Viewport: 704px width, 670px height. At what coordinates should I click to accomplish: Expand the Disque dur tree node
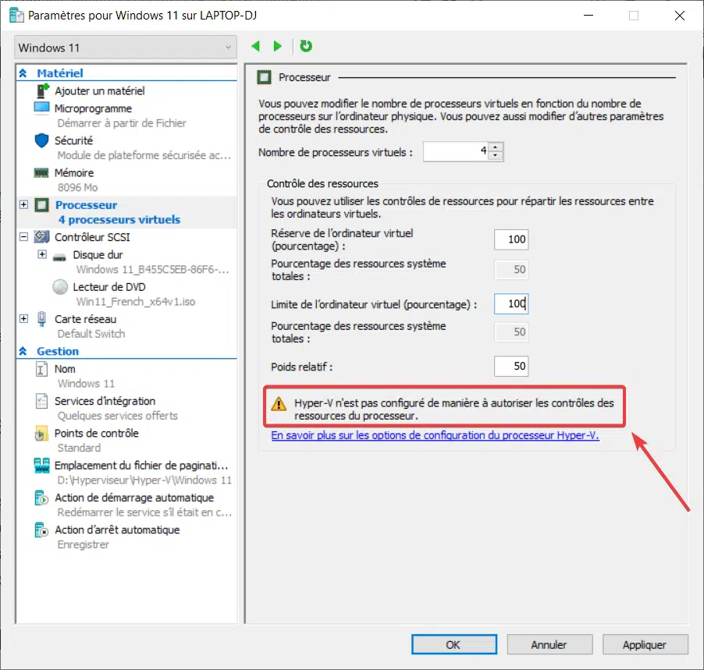(x=42, y=254)
